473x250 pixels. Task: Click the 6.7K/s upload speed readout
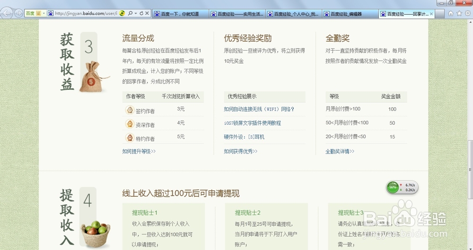tap(410, 185)
